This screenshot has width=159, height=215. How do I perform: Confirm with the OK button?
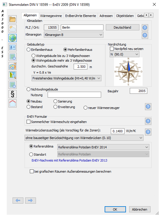[115, 209]
